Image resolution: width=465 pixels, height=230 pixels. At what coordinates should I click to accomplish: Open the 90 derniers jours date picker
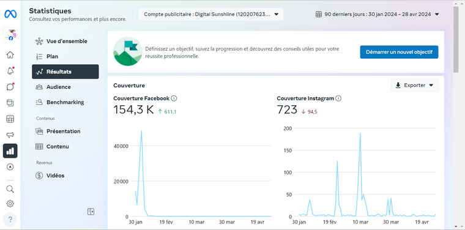tap(378, 14)
